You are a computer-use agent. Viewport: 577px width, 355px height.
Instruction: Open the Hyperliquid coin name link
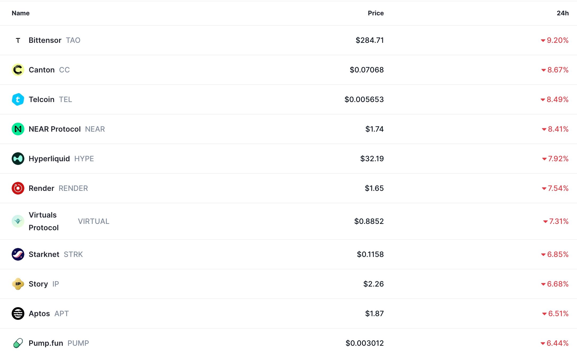[49, 159]
